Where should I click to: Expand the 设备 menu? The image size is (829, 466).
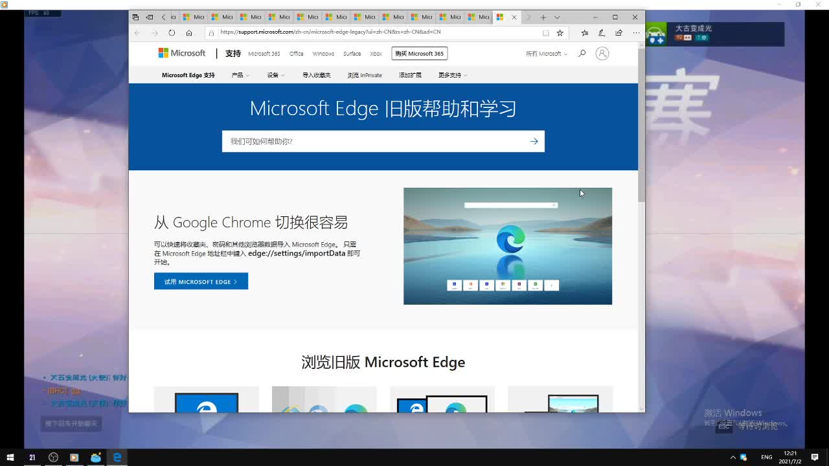275,75
